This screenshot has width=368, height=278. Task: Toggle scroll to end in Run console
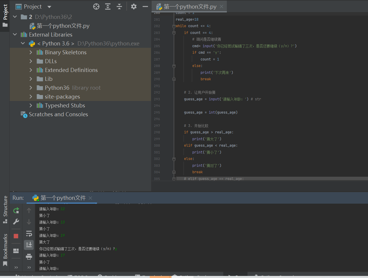coord(29,245)
